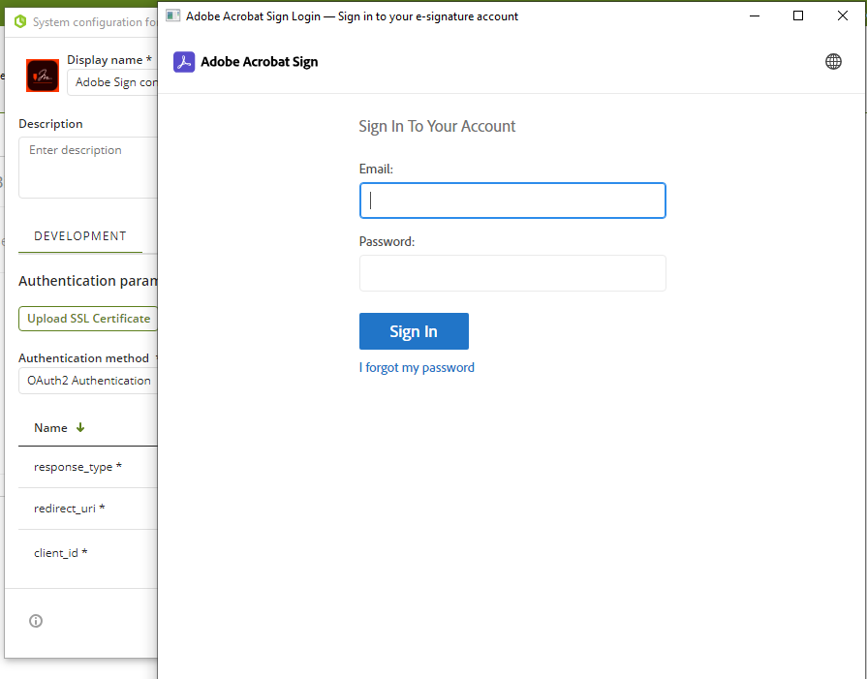Select the client_id parameter row
The width and height of the screenshot is (867, 679).
tap(88, 553)
